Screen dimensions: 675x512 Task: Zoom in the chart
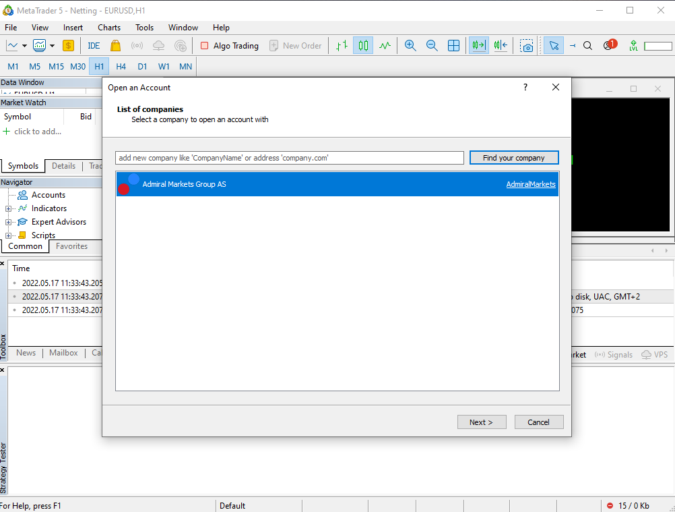point(410,45)
